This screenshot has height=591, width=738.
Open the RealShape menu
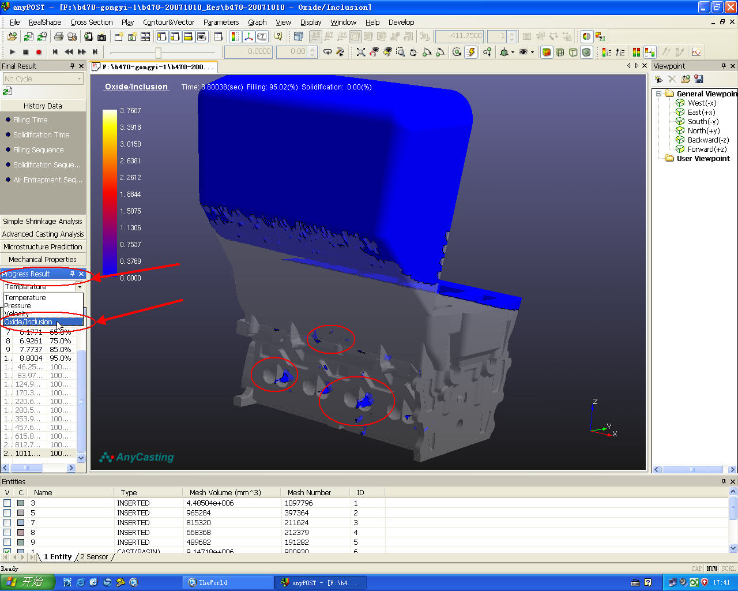[45, 22]
